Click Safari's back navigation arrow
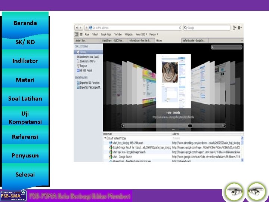Viewport: 269px width, 202px height. [x=77, y=28]
